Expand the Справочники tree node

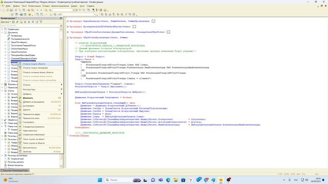[x=2, y=29]
